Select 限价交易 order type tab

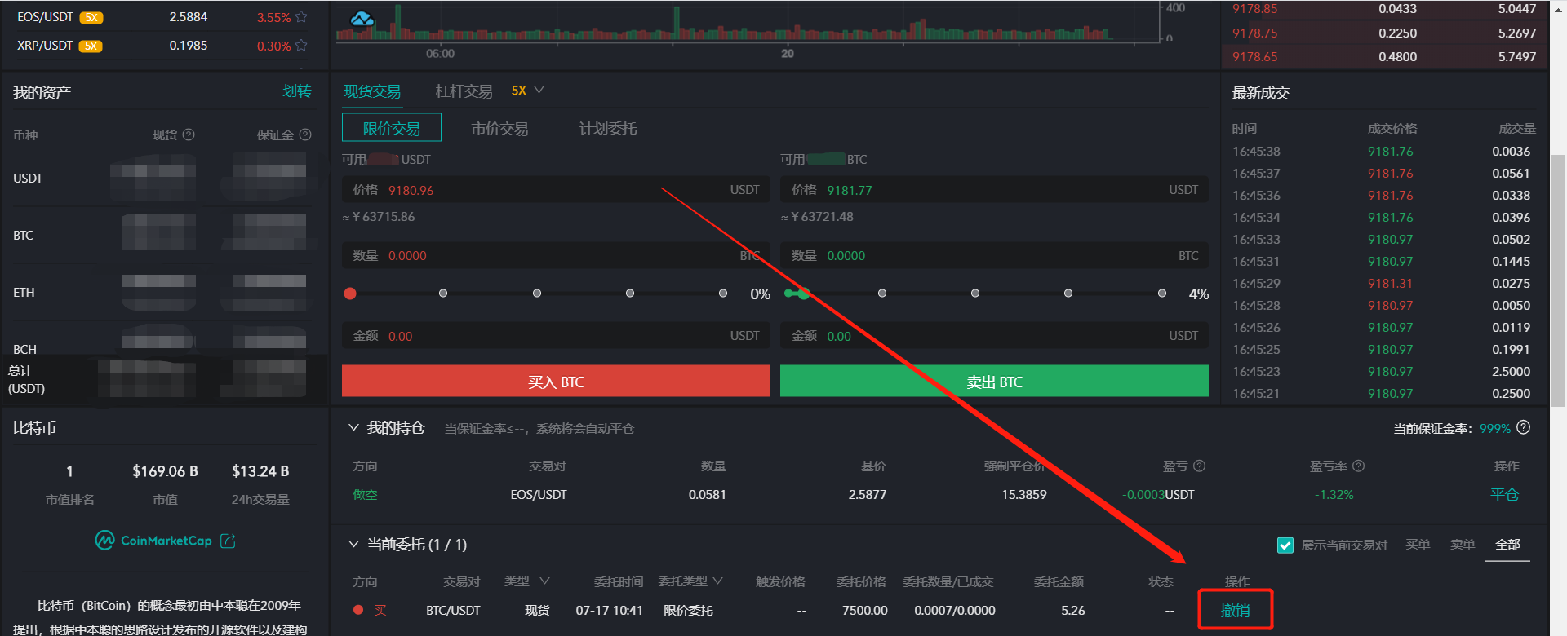click(391, 128)
